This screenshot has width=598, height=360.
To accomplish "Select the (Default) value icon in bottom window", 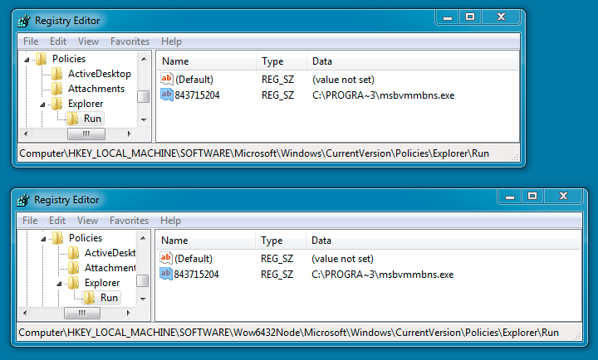I will point(166,259).
